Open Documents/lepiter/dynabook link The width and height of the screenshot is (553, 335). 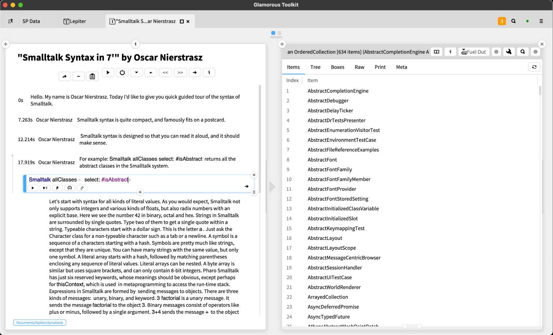(x=40, y=323)
